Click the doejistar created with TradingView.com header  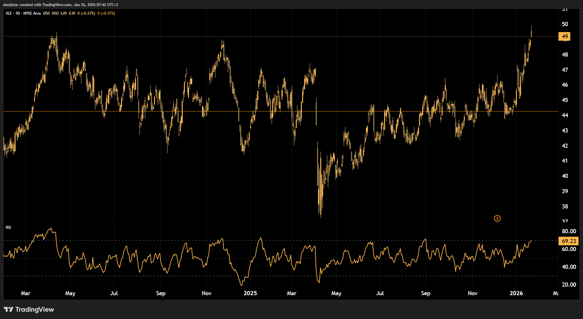60,5
